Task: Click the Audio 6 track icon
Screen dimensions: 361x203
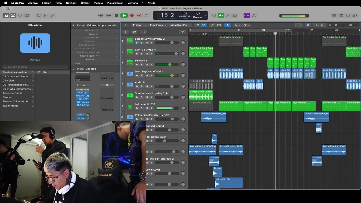Action: 130,84
